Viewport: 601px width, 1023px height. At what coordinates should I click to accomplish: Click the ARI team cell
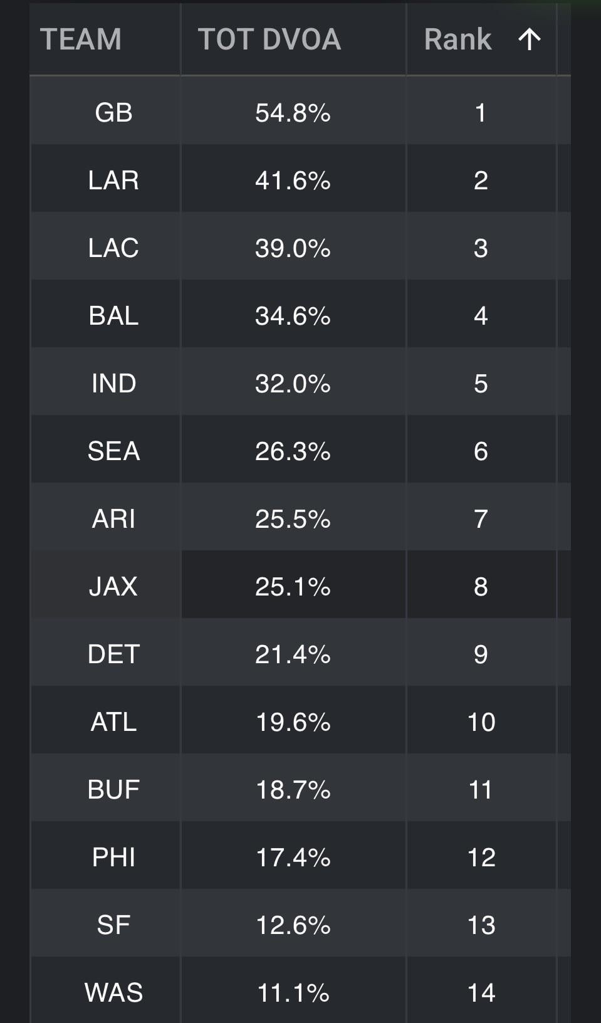pyautogui.click(x=113, y=519)
